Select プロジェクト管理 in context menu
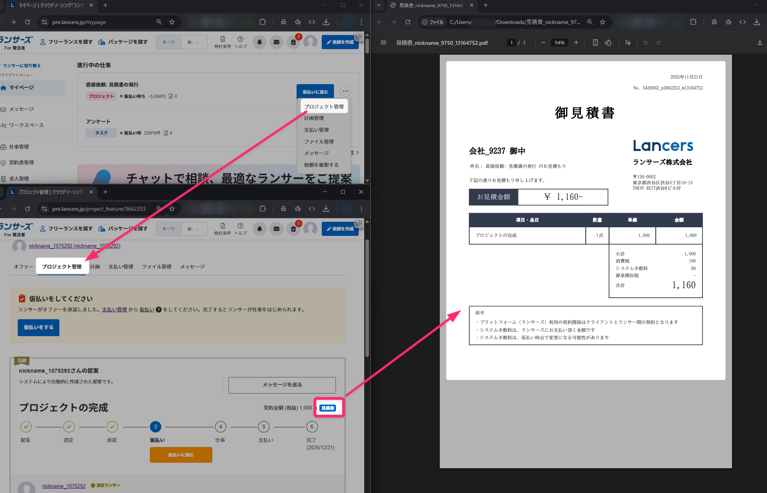The image size is (767, 493). pos(324,107)
